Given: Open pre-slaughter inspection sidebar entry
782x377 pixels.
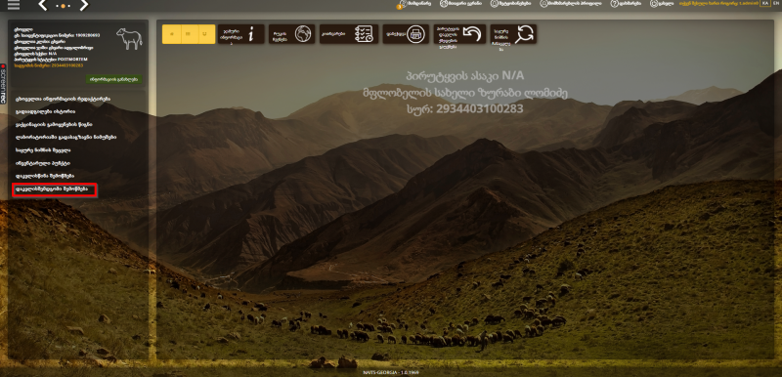Looking at the screenshot, I should (45, 176).
